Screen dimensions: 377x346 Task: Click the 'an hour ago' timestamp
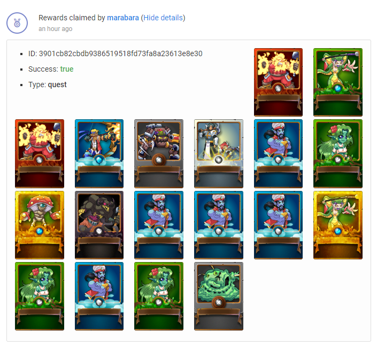[x=55, y=29]
